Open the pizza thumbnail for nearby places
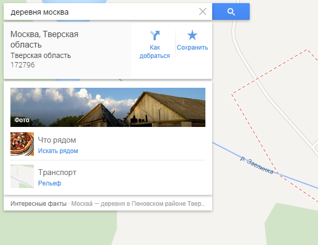The image size is (318, 245). click(22, 144)
